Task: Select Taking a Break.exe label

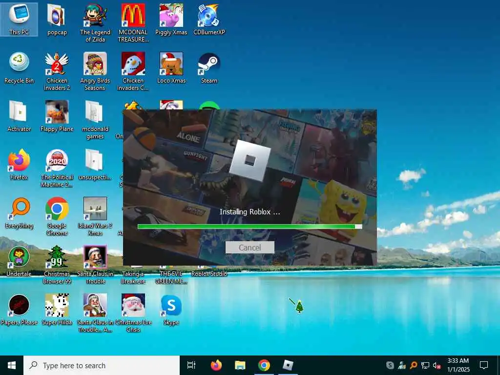Action: (x=133, y=277)
